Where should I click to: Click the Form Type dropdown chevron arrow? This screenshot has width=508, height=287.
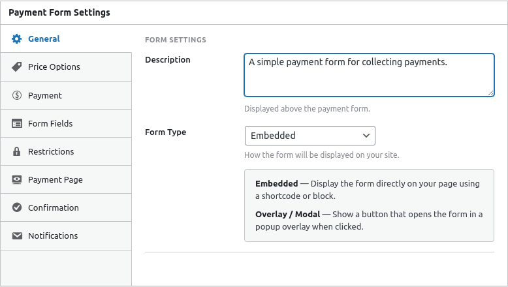(x=366, y=136)
